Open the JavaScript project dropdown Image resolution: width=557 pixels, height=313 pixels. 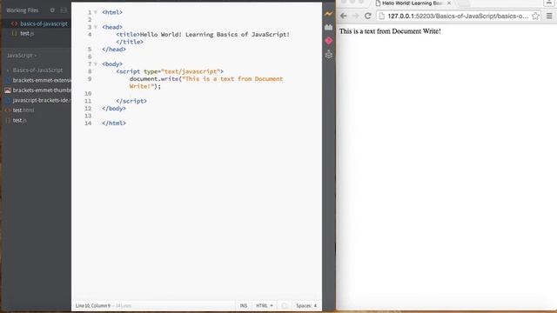(22, 56)
